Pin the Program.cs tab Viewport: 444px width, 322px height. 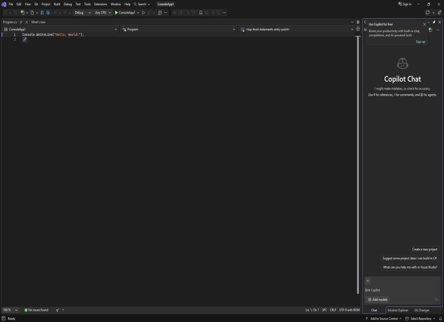point(21,22)
